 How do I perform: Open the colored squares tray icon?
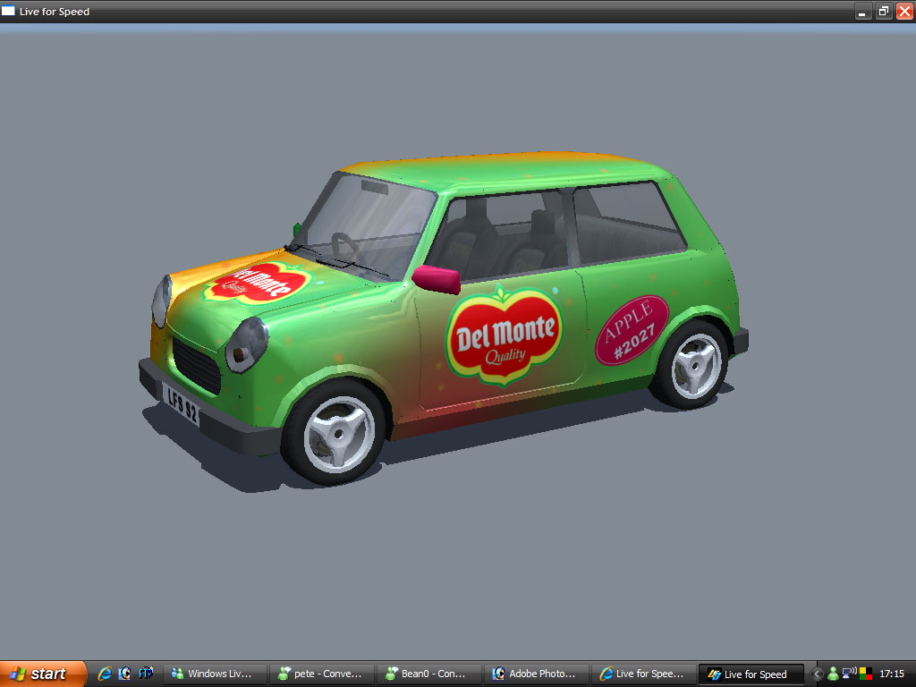tap(866, 674)
